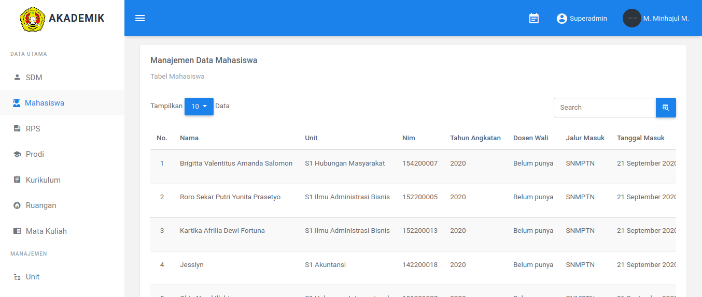Screen dimensions: 702x297
Task: Open Ruangan from the sidebar
Action: tap(62, 205)
